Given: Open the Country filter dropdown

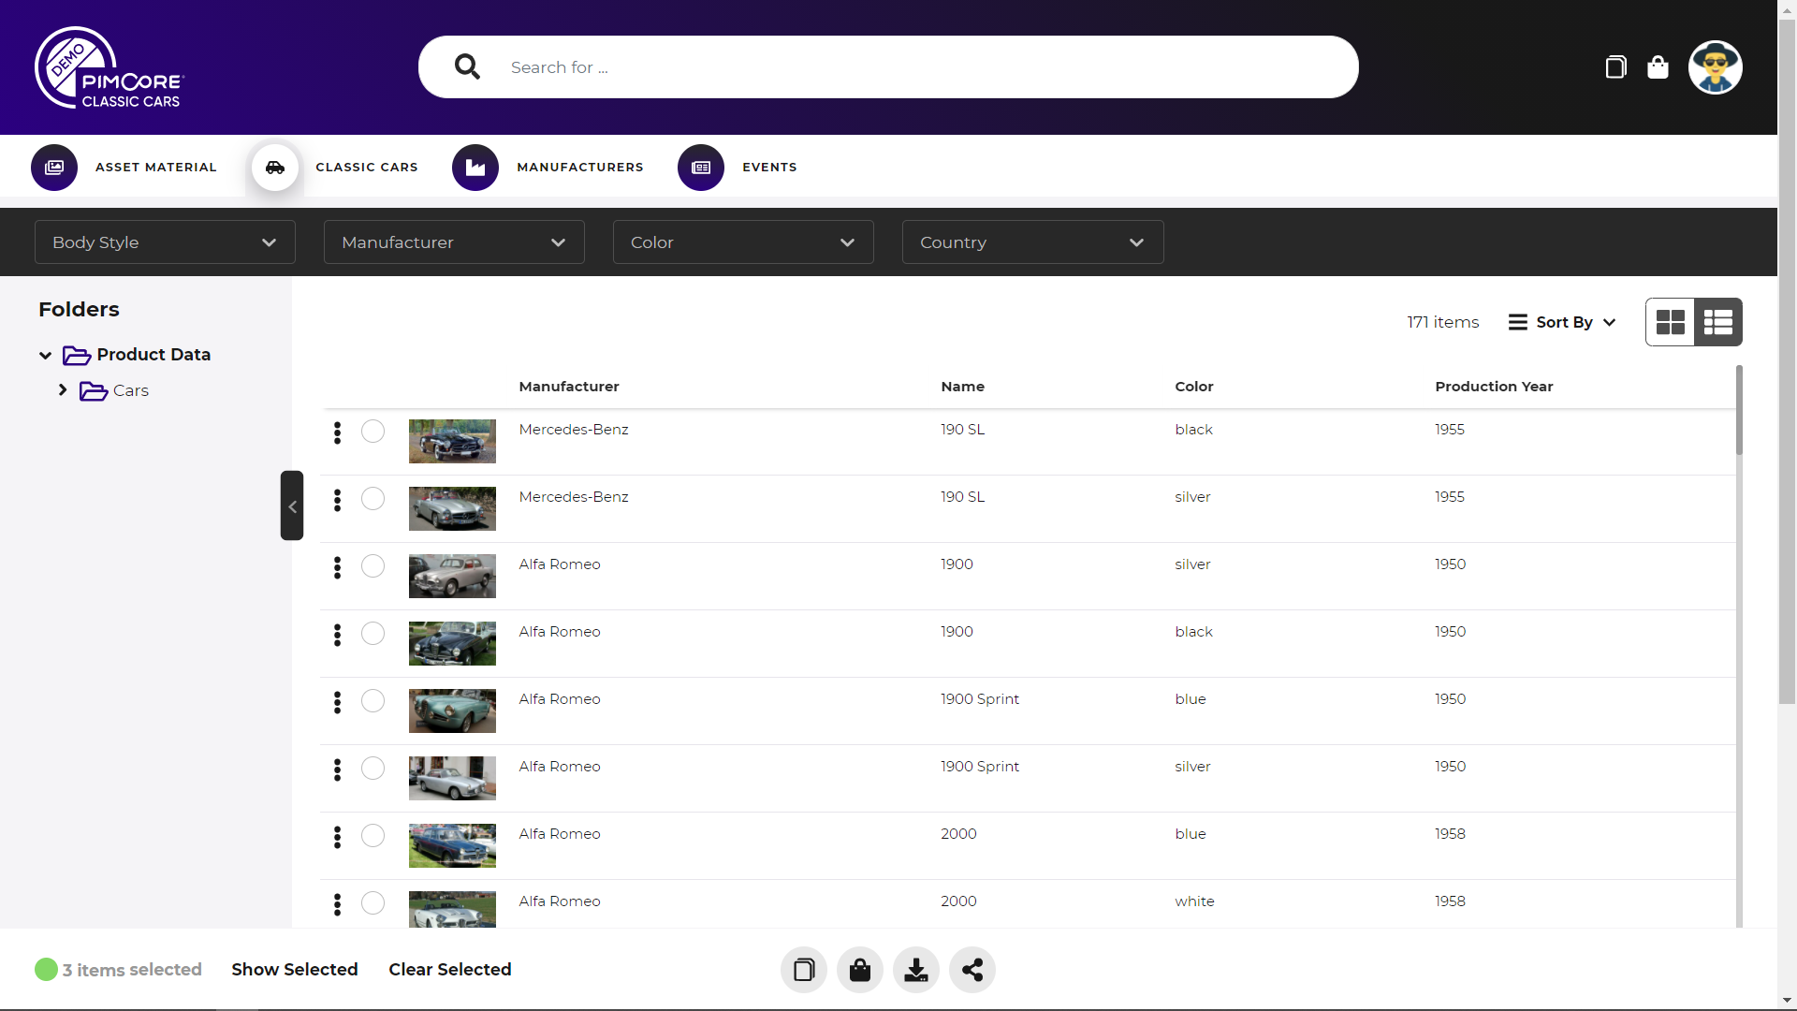Looking at the screenshot, I should tap(1032, 242).
